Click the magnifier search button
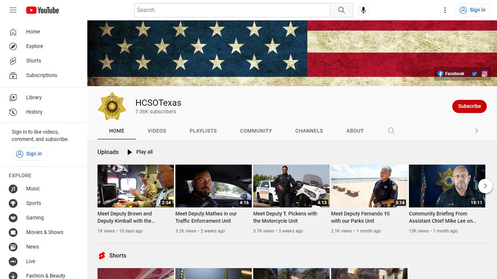 pos(341,10)
